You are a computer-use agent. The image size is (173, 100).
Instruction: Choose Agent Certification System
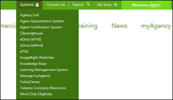pos(41,27)
